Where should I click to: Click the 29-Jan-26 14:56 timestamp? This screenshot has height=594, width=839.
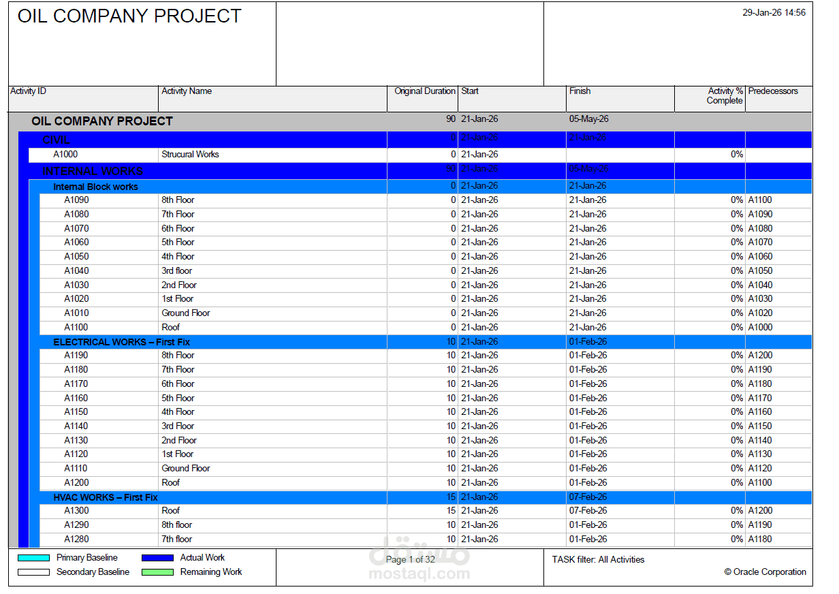point(774,13)
